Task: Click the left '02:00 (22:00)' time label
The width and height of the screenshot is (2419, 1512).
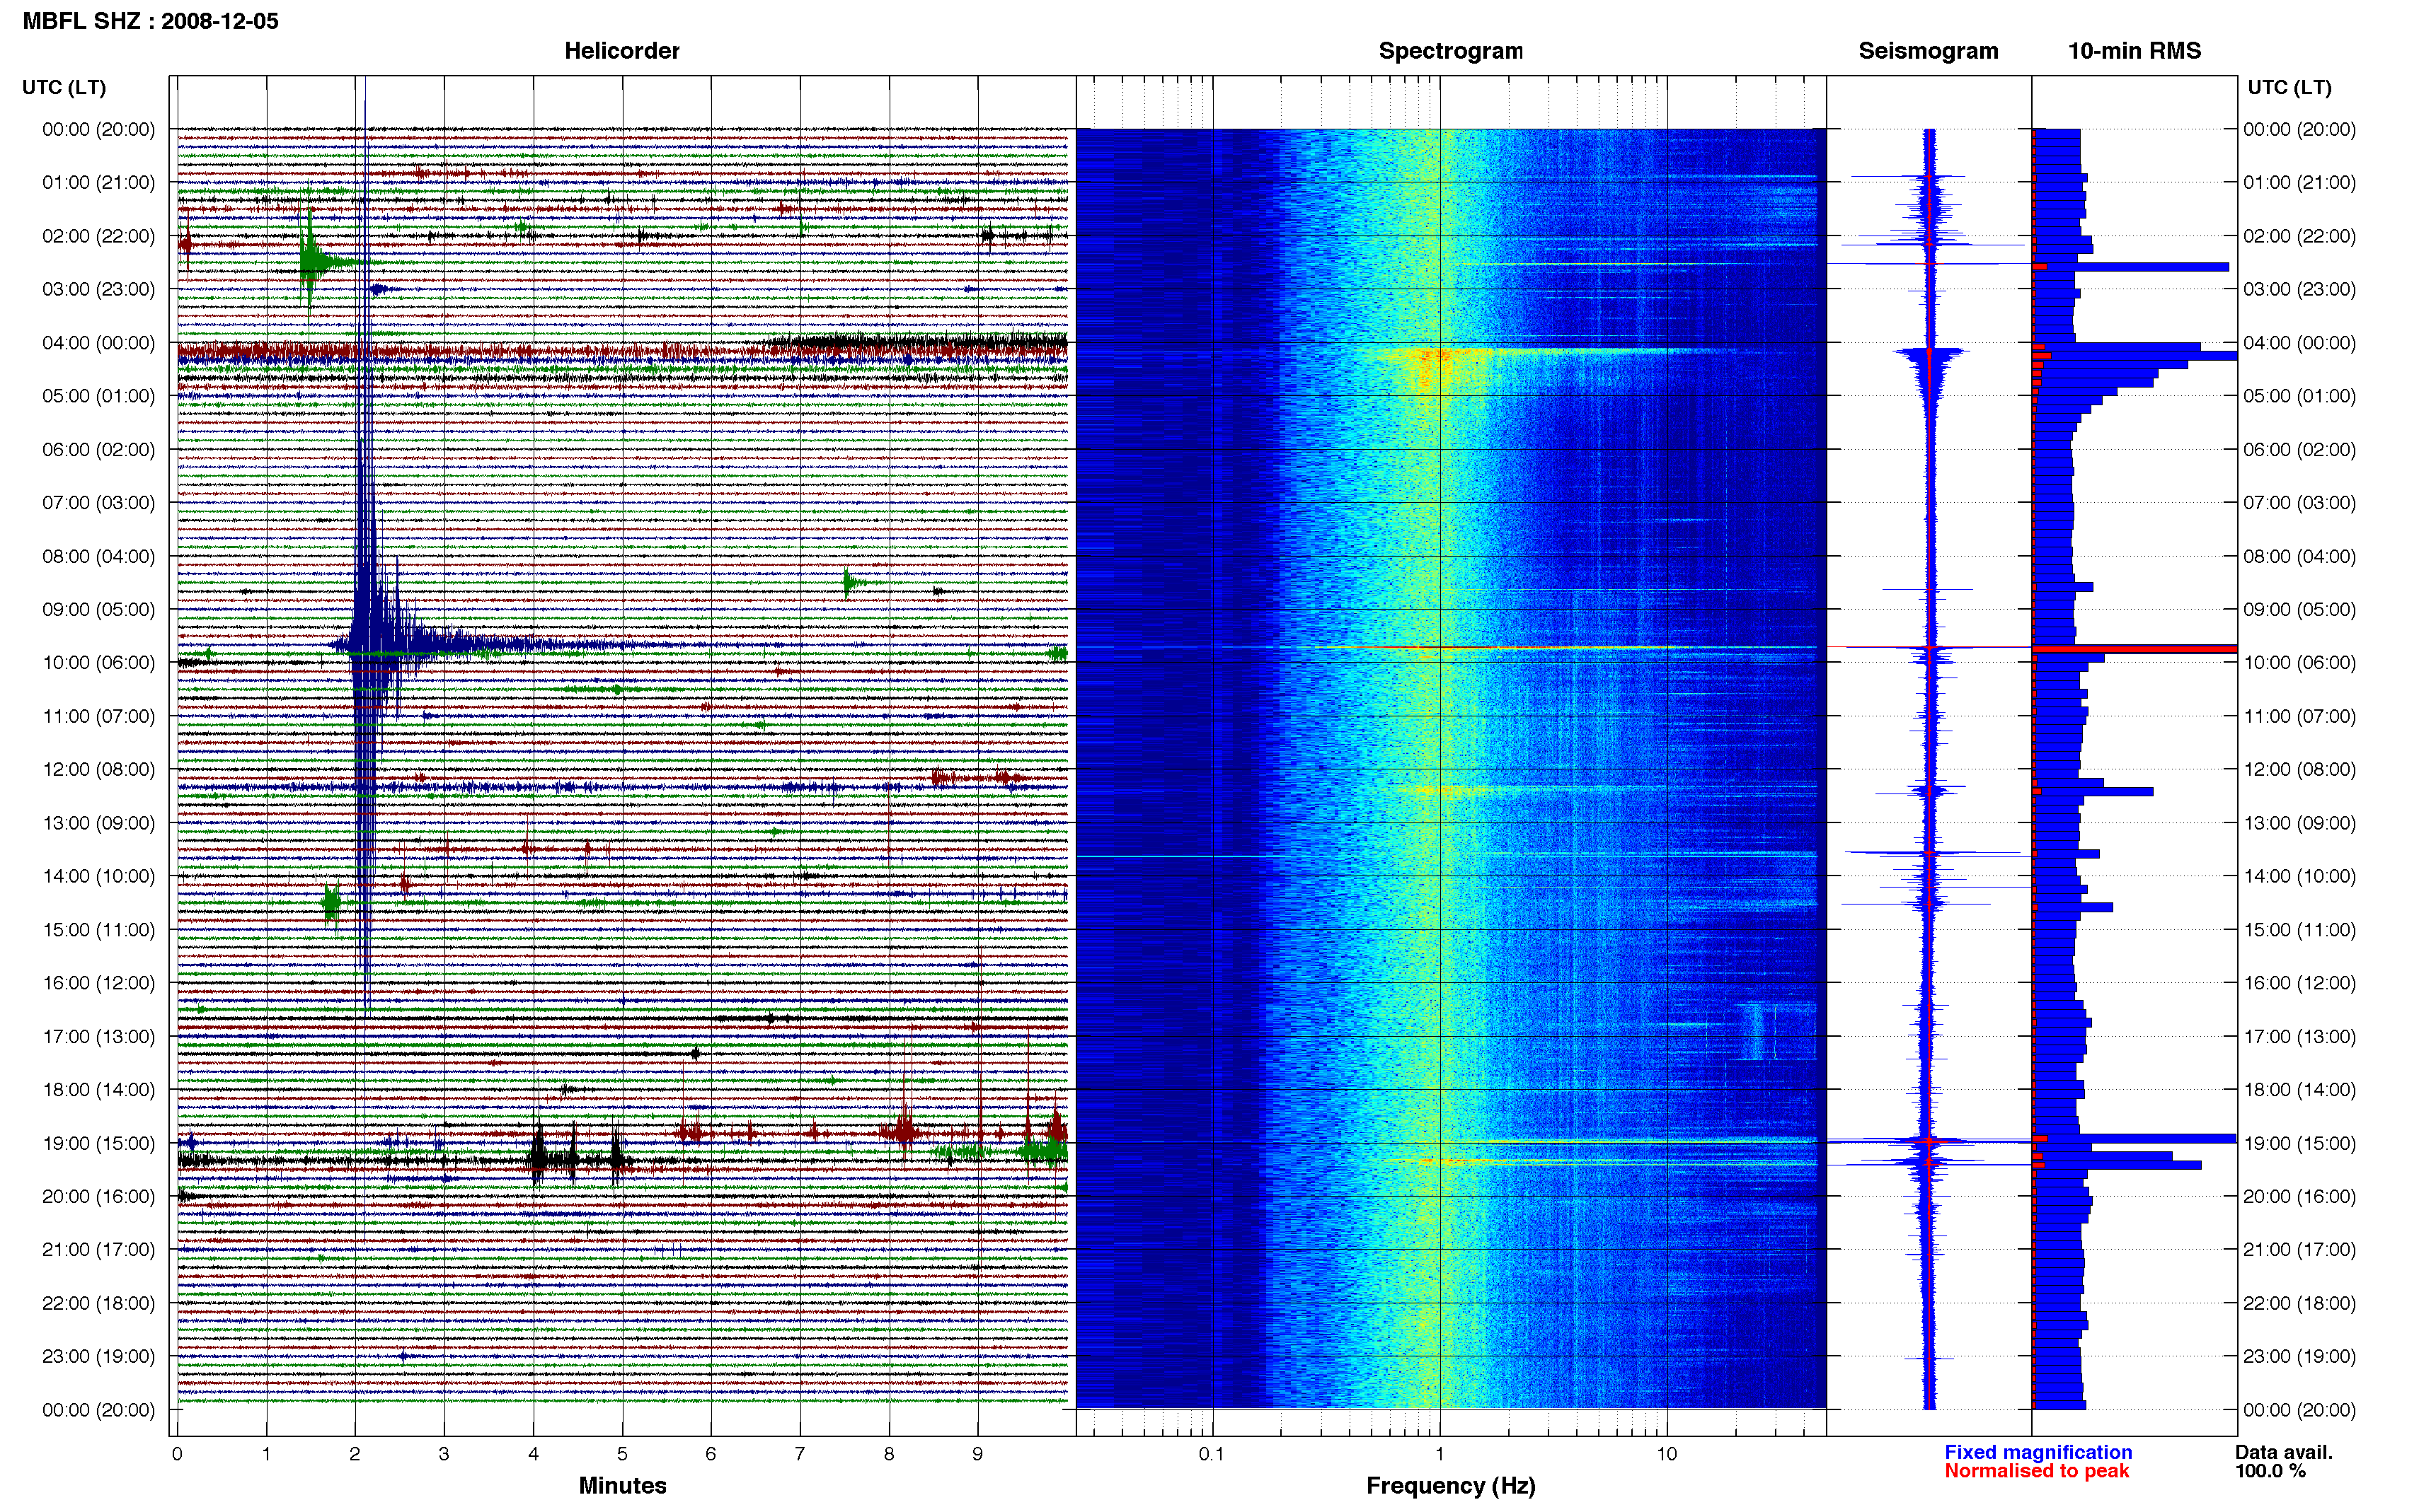Action: coord(98,236)
